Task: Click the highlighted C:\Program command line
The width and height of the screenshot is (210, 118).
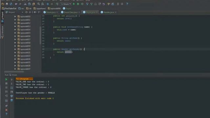Action: [x=24, y=79]
